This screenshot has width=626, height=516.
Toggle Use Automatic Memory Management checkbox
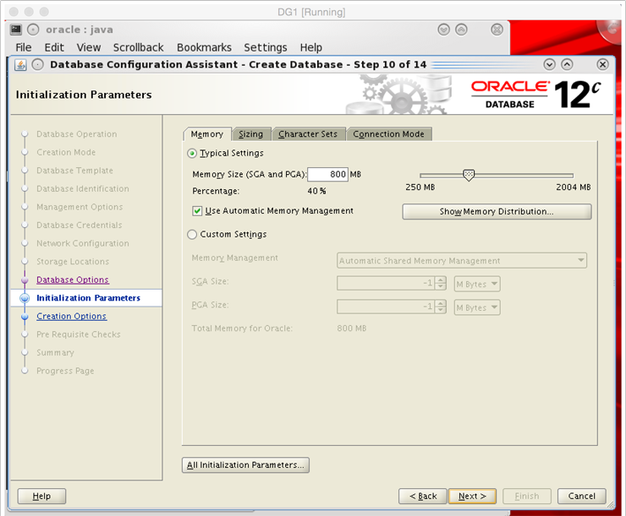(197, 211)
